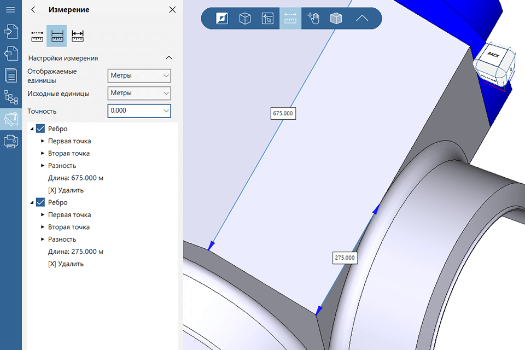The width and height of the screenshot is (525, 350).
Task: Select the first dotted ruler measure mode
Action: point(37,36)
